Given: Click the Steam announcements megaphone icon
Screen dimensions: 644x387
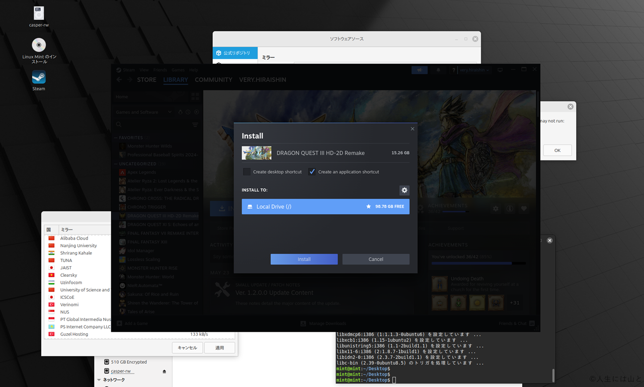Looking at the screenshot, I should (420, 70).
